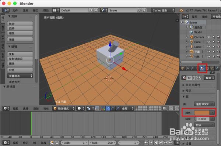Hide the Camera with its eye icon

coord(209,37)
